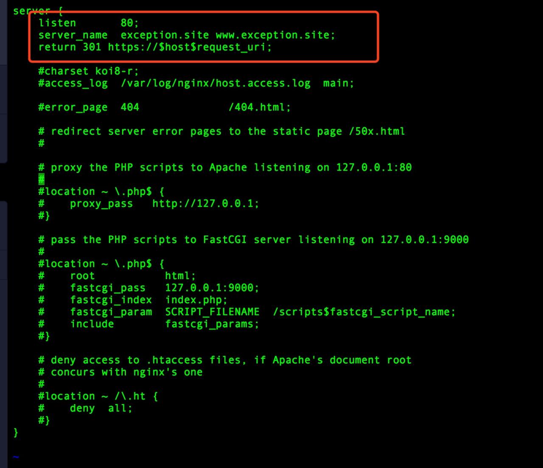The image size is (543, 468).
Task: Select the 'return 301' redirect line
Action: (x=155, y=47)
